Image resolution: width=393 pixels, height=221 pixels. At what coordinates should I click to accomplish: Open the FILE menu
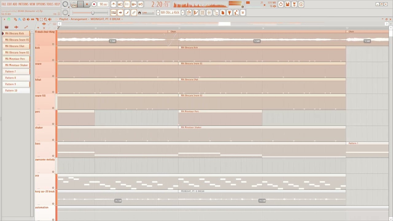click(4, 4)
